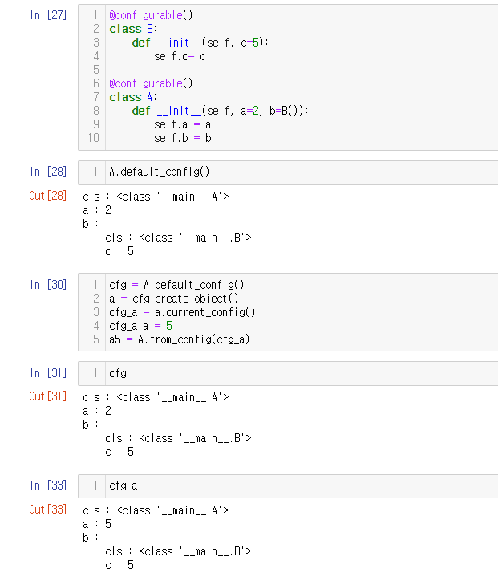498x581 pixels.
Task: Click the Out[28] output prompt
Action: (51, 196)
